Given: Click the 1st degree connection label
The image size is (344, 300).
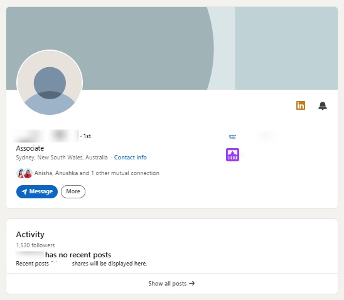Looking at the screenshot, I should pos(87,136).
